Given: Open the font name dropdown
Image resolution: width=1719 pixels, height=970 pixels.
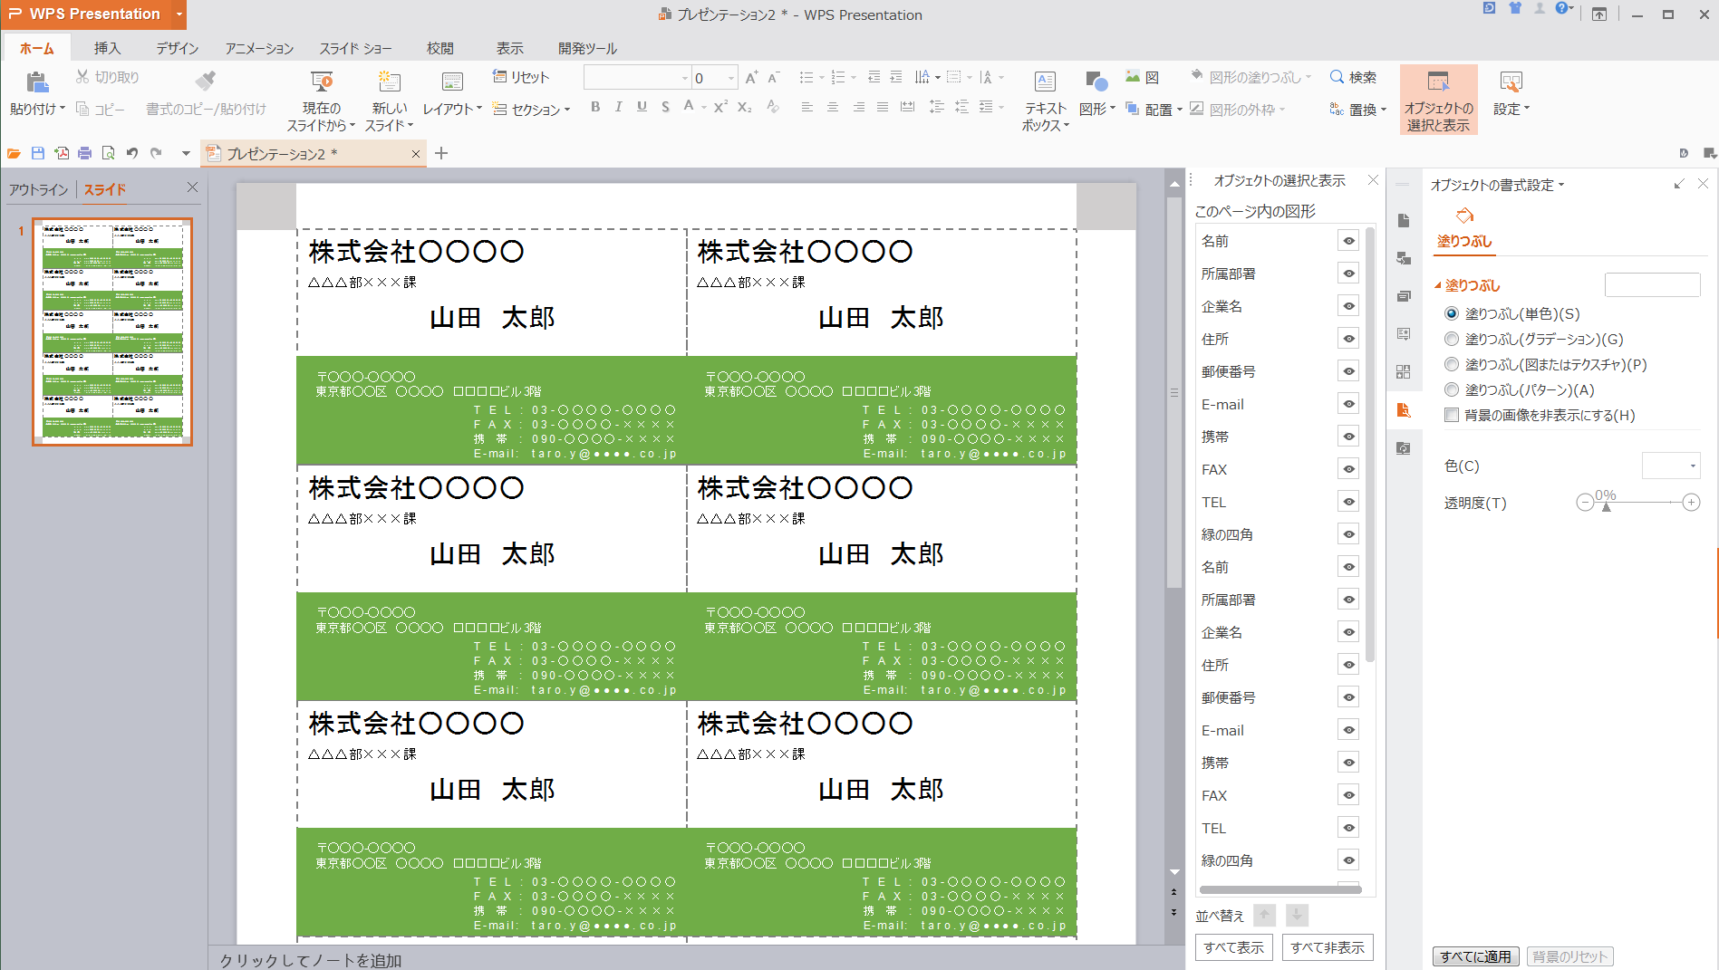Looking at the screenshot, I should 685,78.
